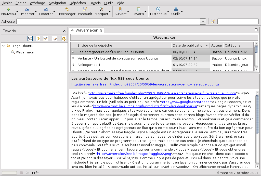Open Historique with the clock icon
The height and width of the screenshot is (176, 261).
pos(158,9)
